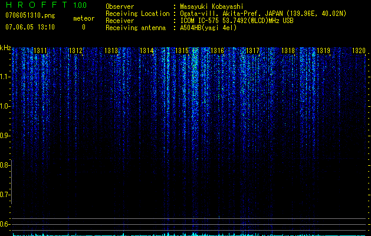Click the Observer label
Viewport: 371px width, 236px height.
point(120,6)
